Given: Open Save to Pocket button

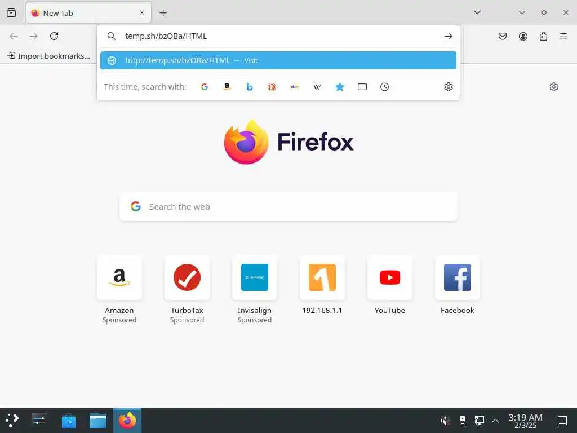Looking at the screenshot, I should click(x=503, y=36).
